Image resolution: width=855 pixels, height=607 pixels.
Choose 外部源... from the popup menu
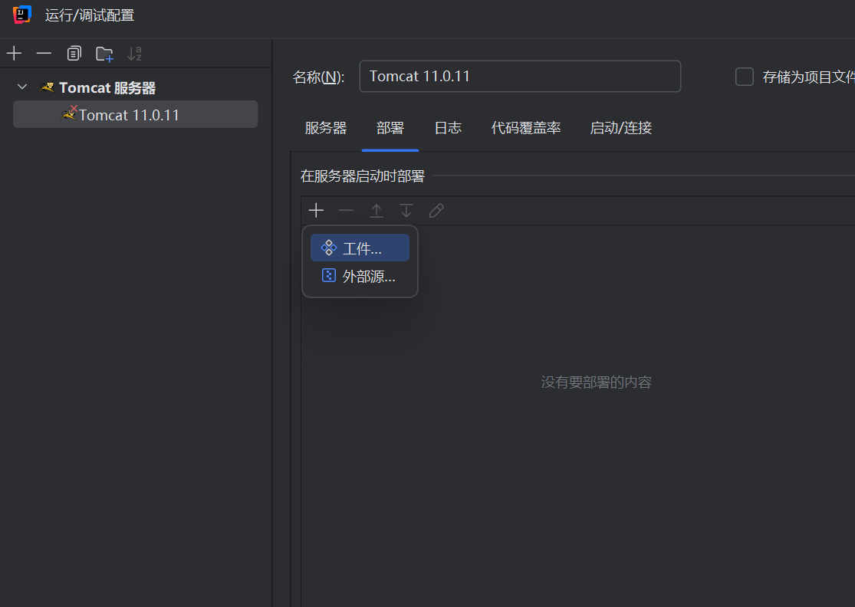tap(360, 276)
